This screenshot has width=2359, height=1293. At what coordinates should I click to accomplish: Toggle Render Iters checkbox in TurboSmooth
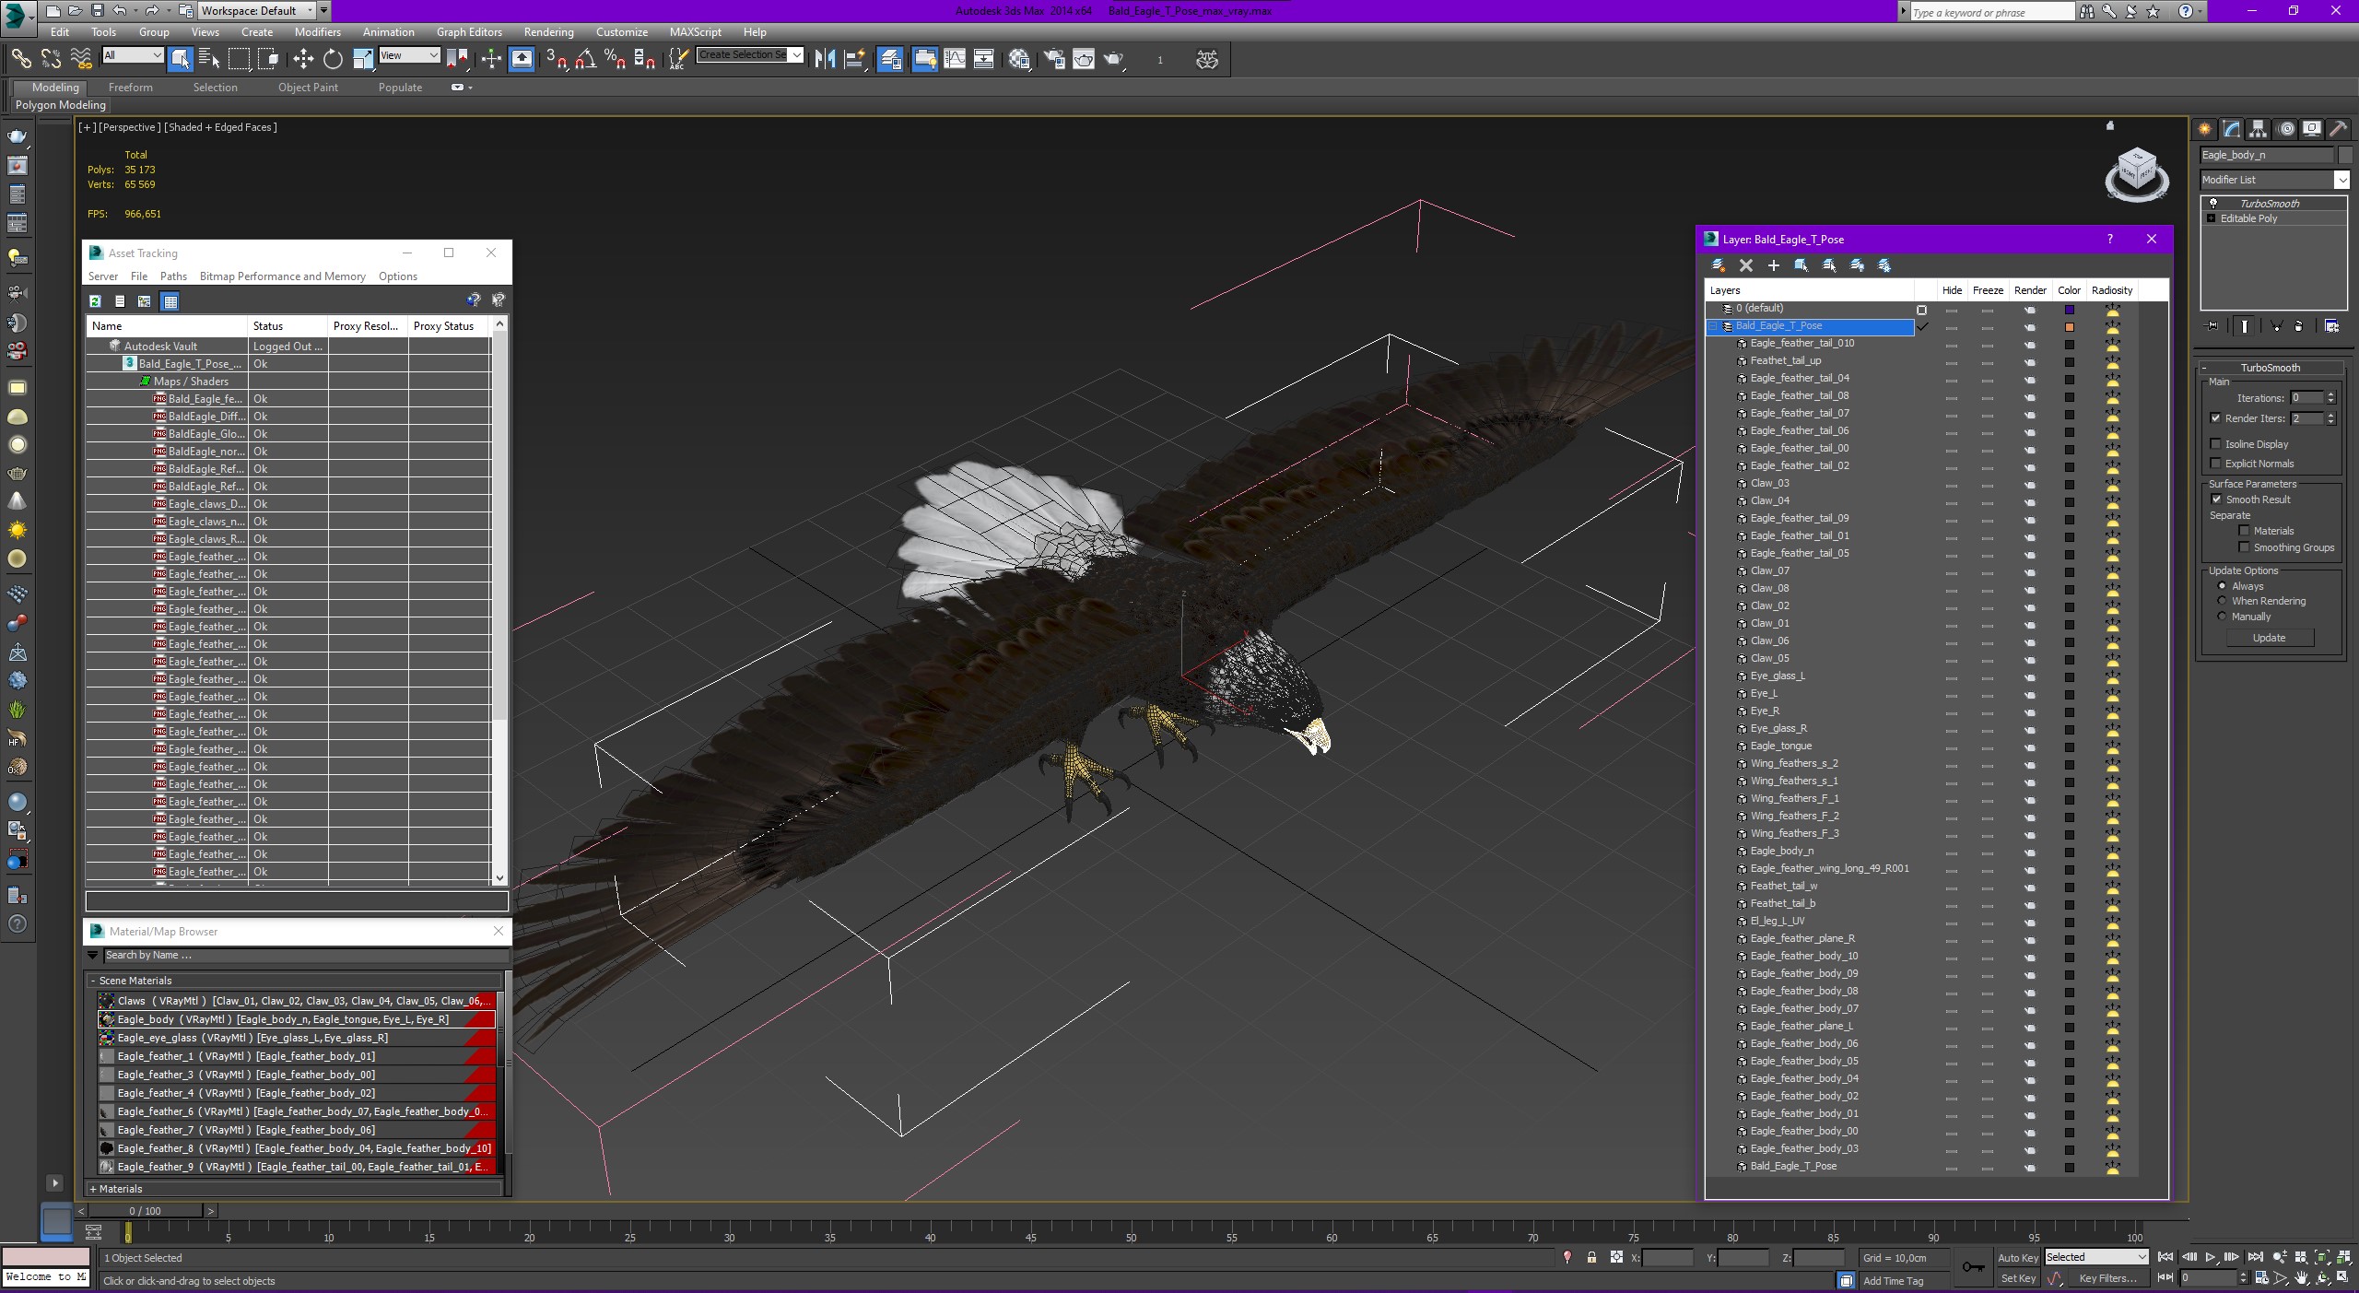[x=2215, y=418]
